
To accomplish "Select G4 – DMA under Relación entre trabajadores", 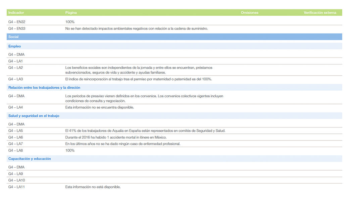I will [x=16, y=96].
